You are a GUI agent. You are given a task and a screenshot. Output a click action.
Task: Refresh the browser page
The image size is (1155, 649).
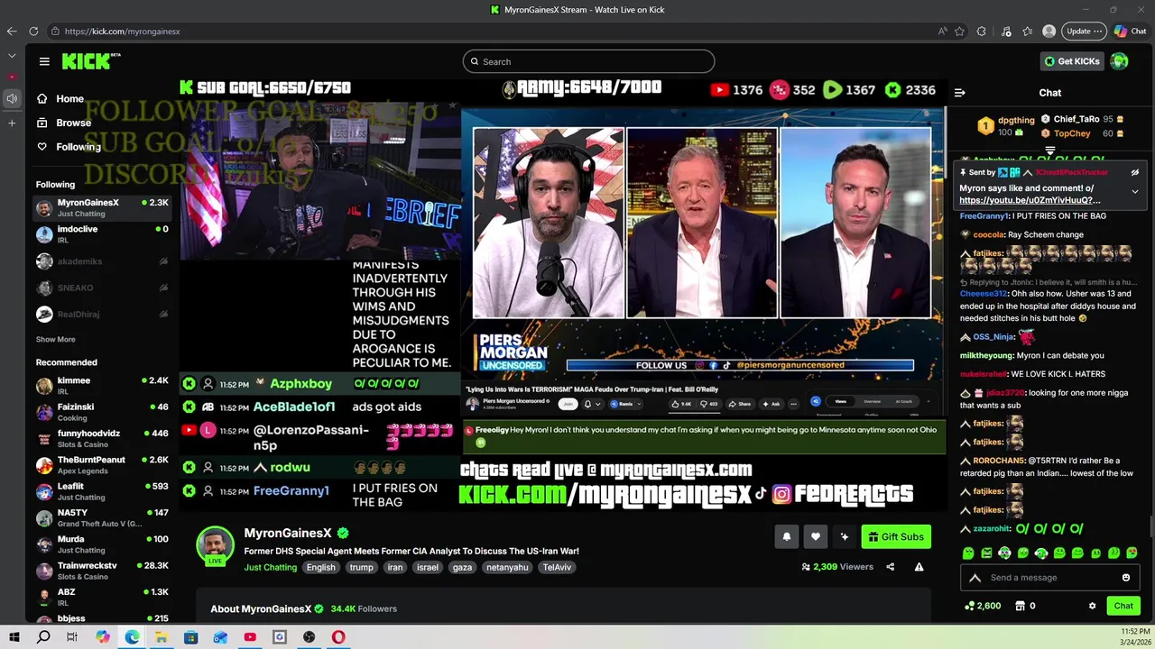point(33,31)
